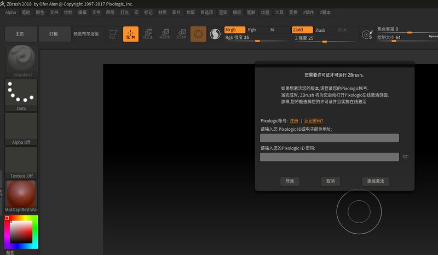The width and height of the screenshot is (438, 255).
Task: Click the 离线激活 offline activation button
Action: point(376,181)
